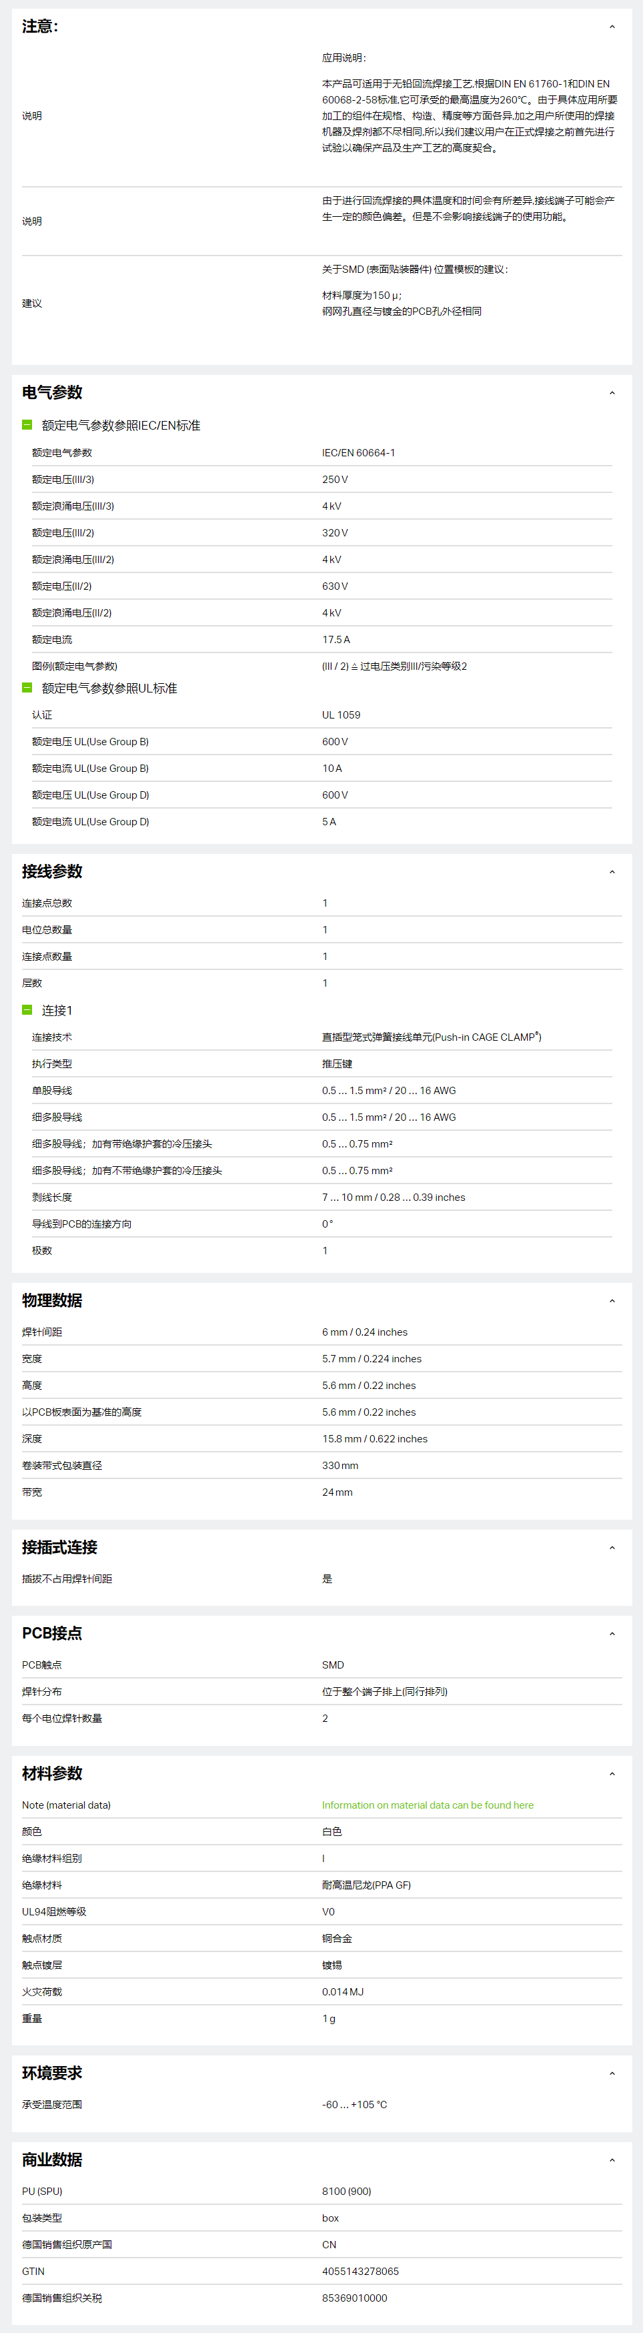Click the PCB接点 section heading
Screen dimensions: 643x2333
(51, 1633)
